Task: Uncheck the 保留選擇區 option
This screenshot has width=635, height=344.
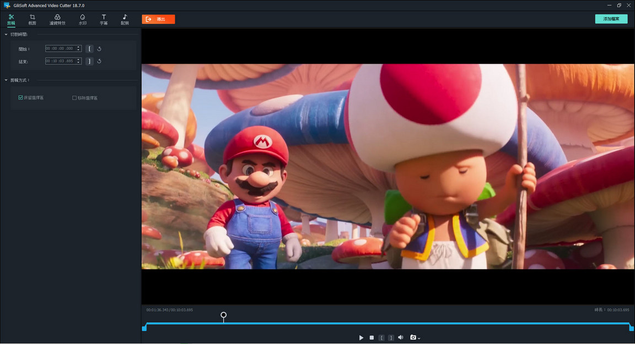Action: click(20, 97)
